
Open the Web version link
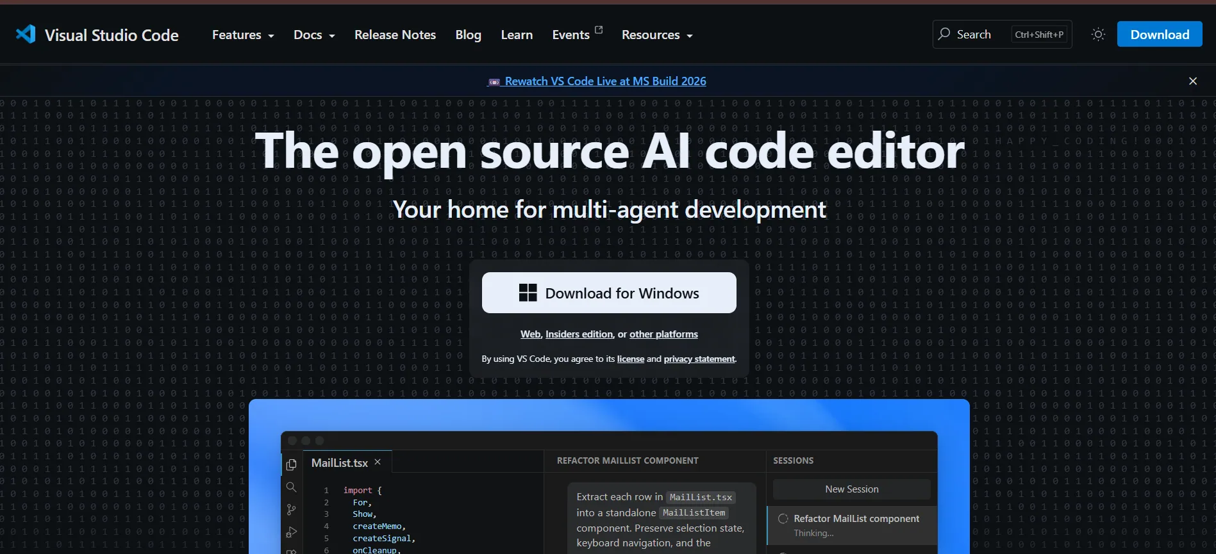click(530, 334)
